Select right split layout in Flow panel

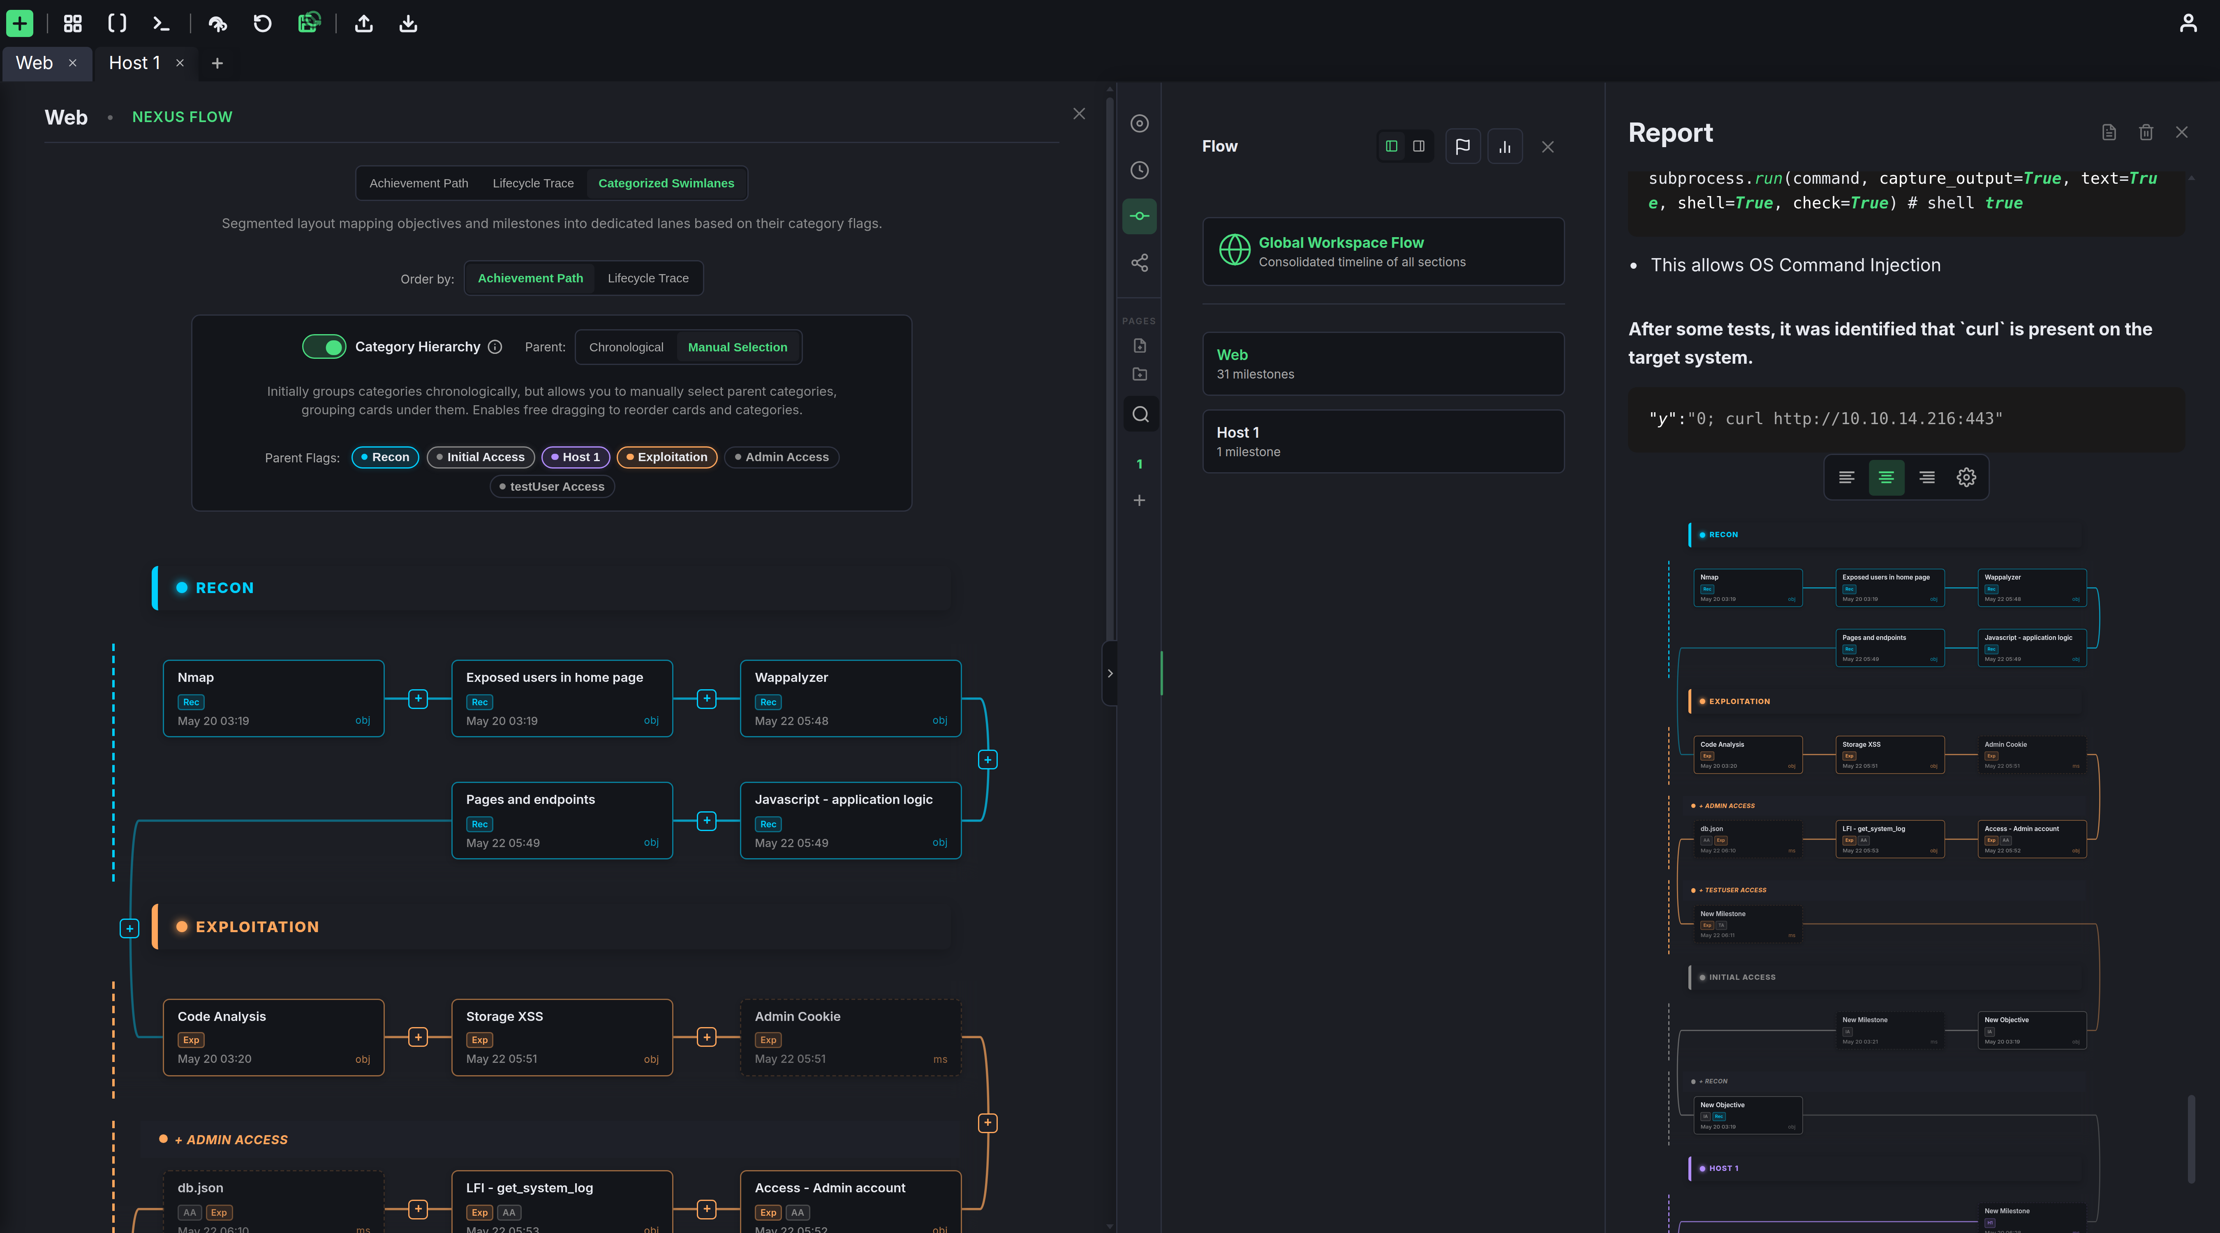click(x=1418, y=146)
